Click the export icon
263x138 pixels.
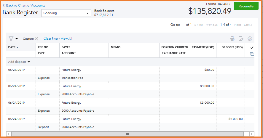241,39
